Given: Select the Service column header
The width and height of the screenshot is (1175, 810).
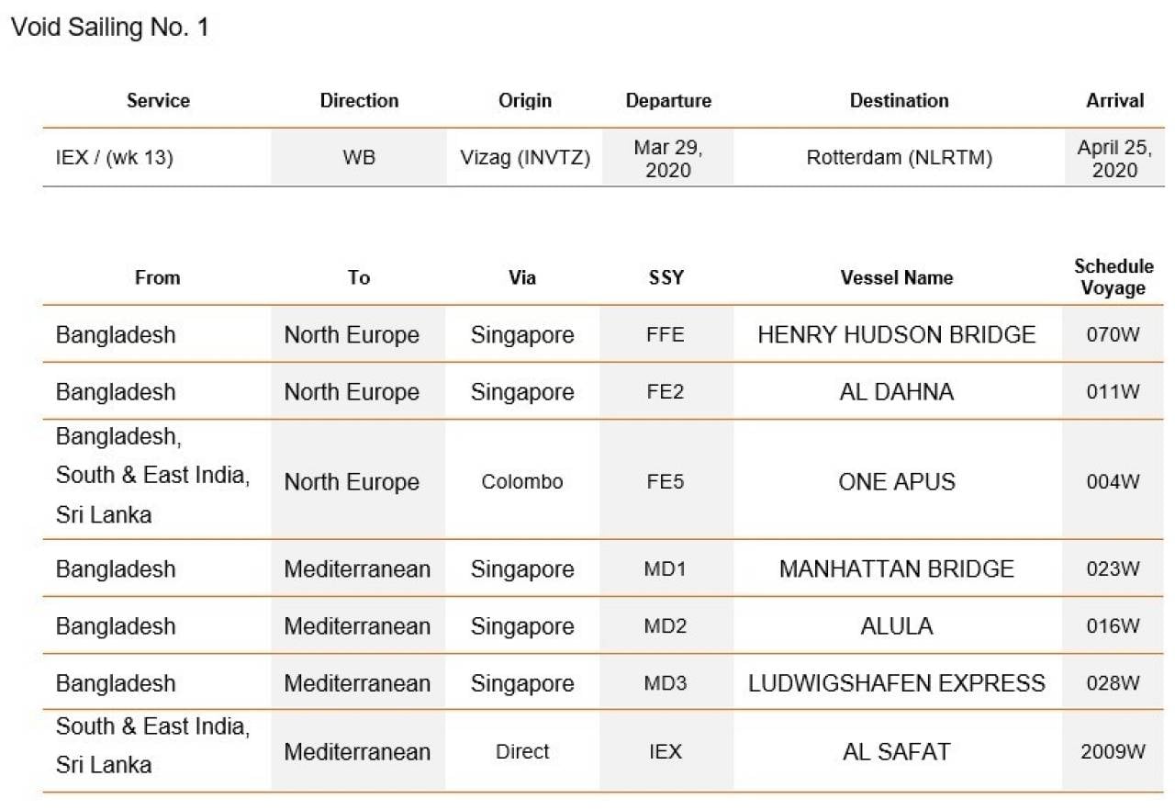Looking at the screenshot, I should (x=158, y=101).
